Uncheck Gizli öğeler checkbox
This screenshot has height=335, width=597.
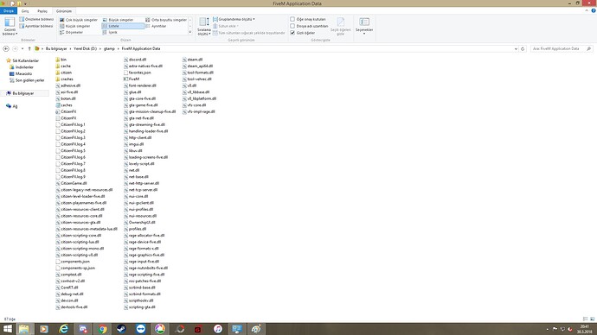[x=292, y=33]
